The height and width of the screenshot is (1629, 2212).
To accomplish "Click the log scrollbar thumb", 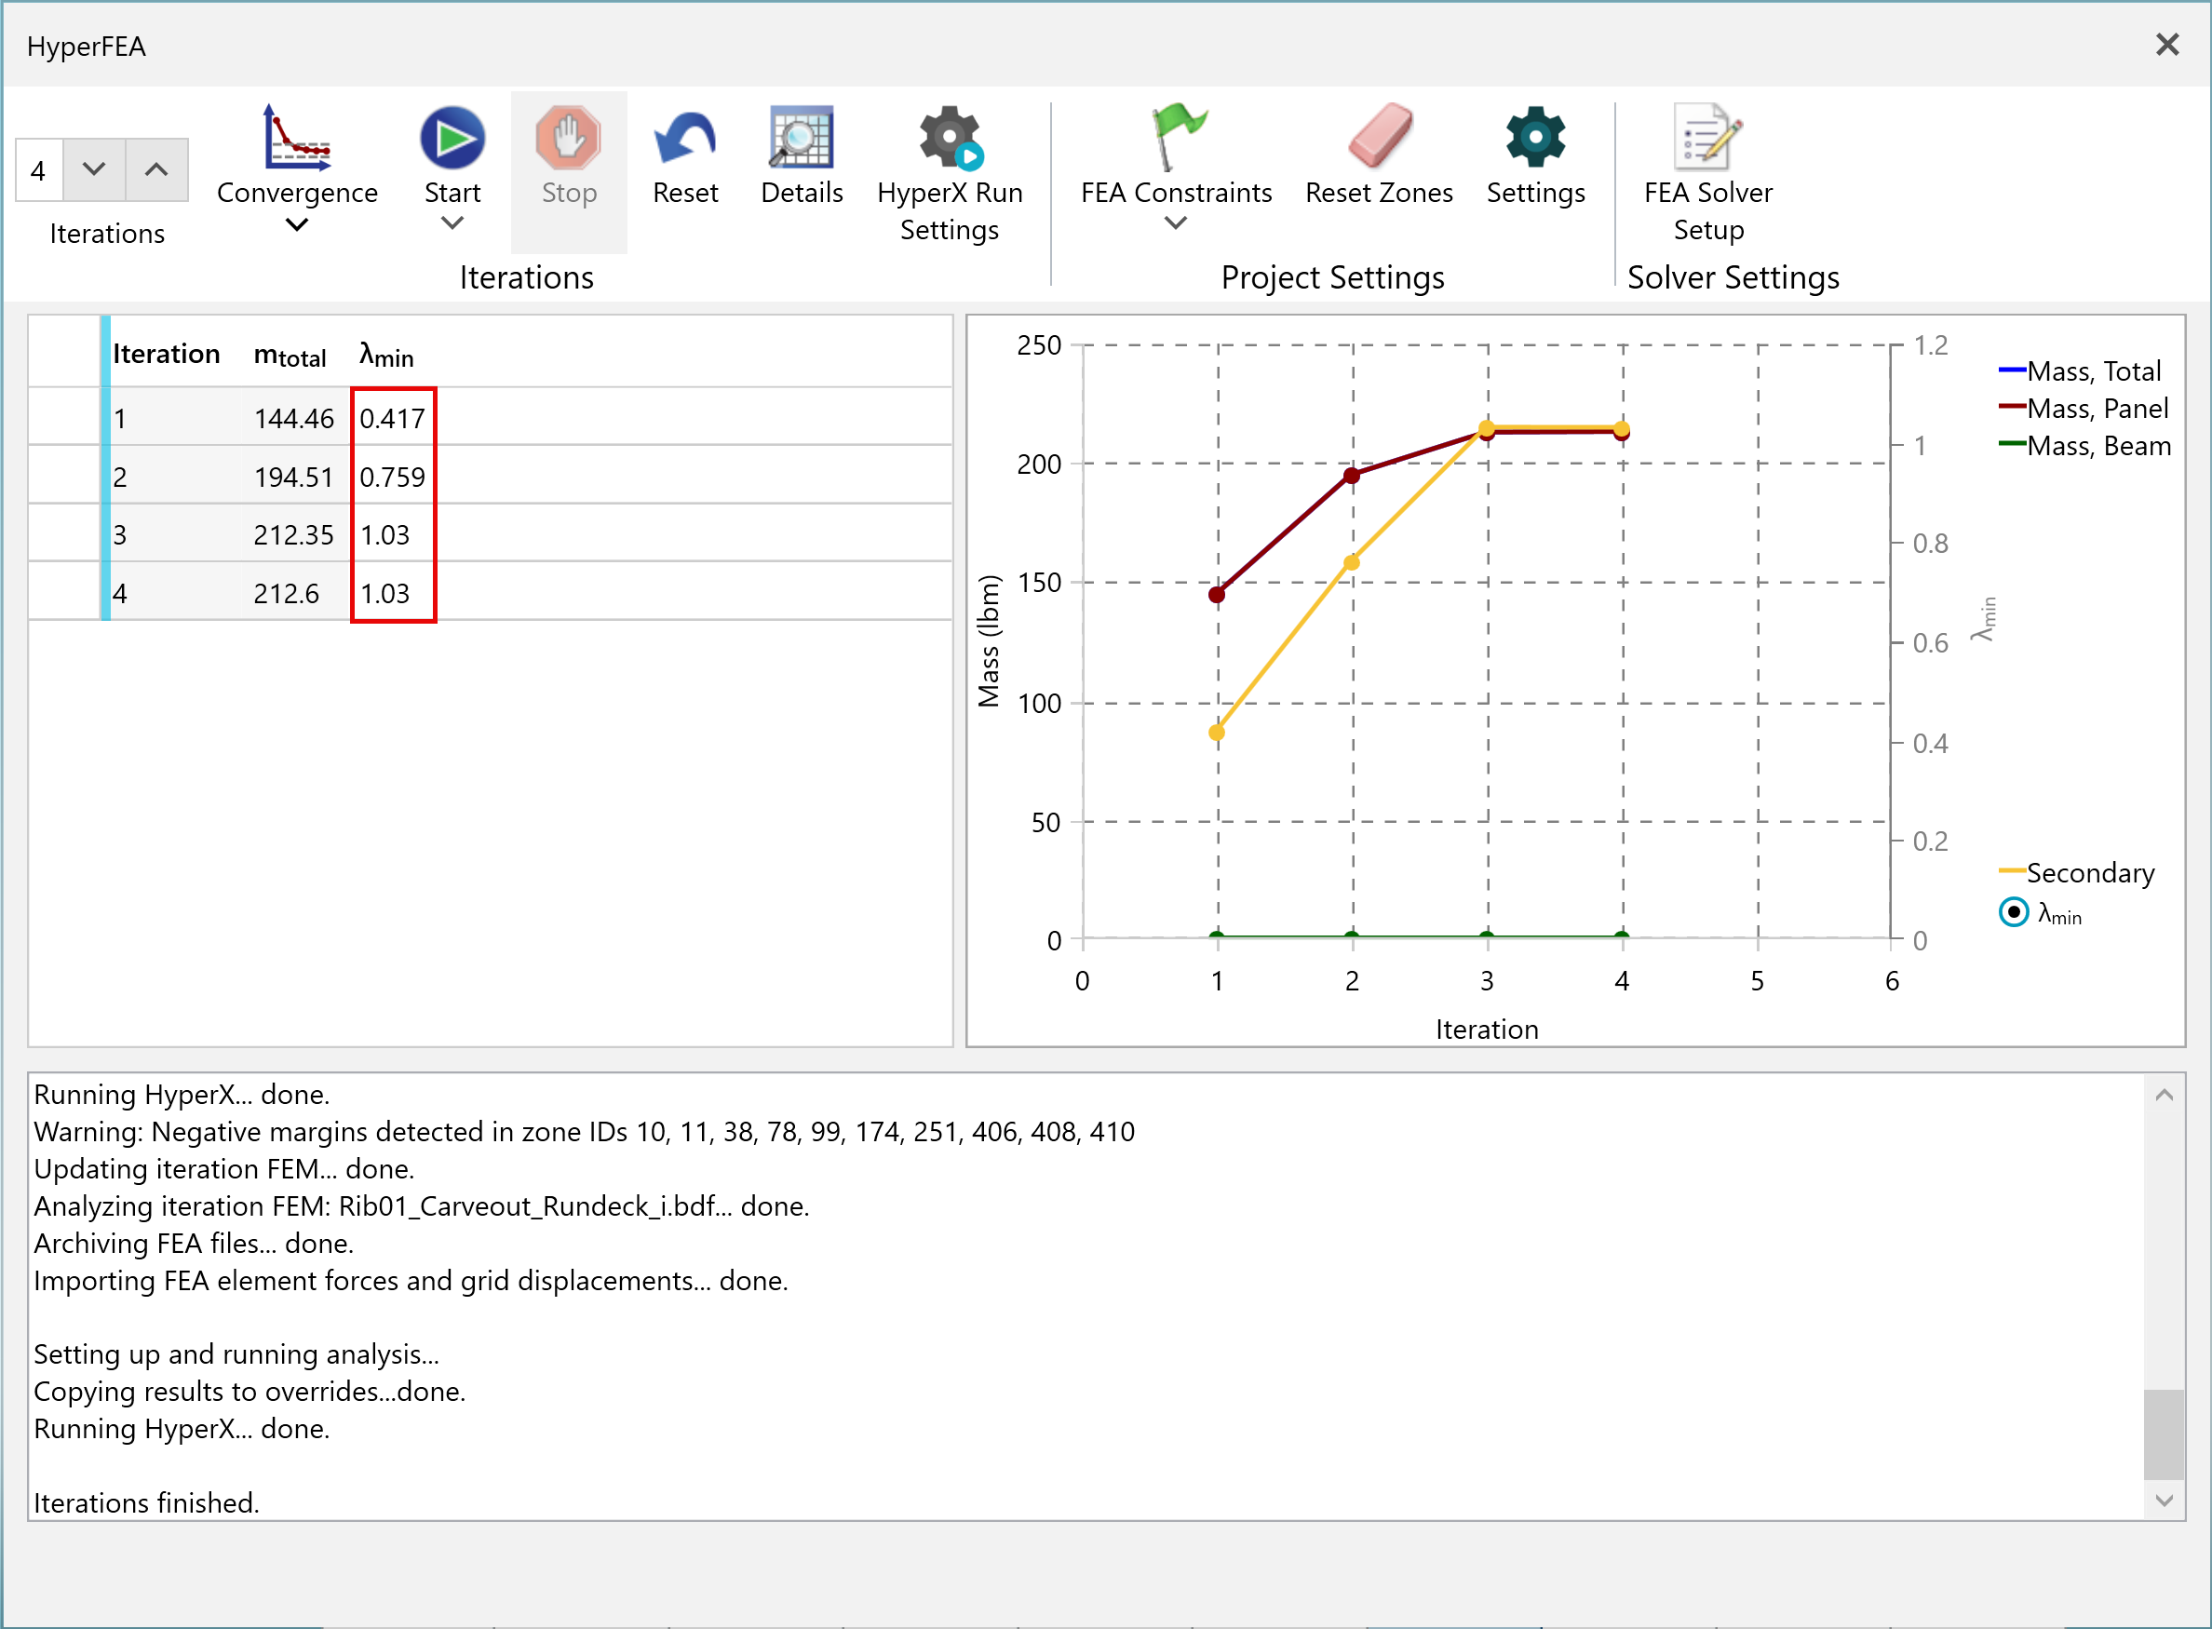I will coord(2165,1434).
